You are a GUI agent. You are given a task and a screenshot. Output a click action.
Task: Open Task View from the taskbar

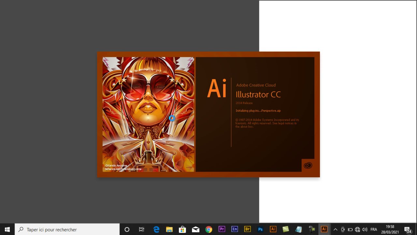pos(141,229)
